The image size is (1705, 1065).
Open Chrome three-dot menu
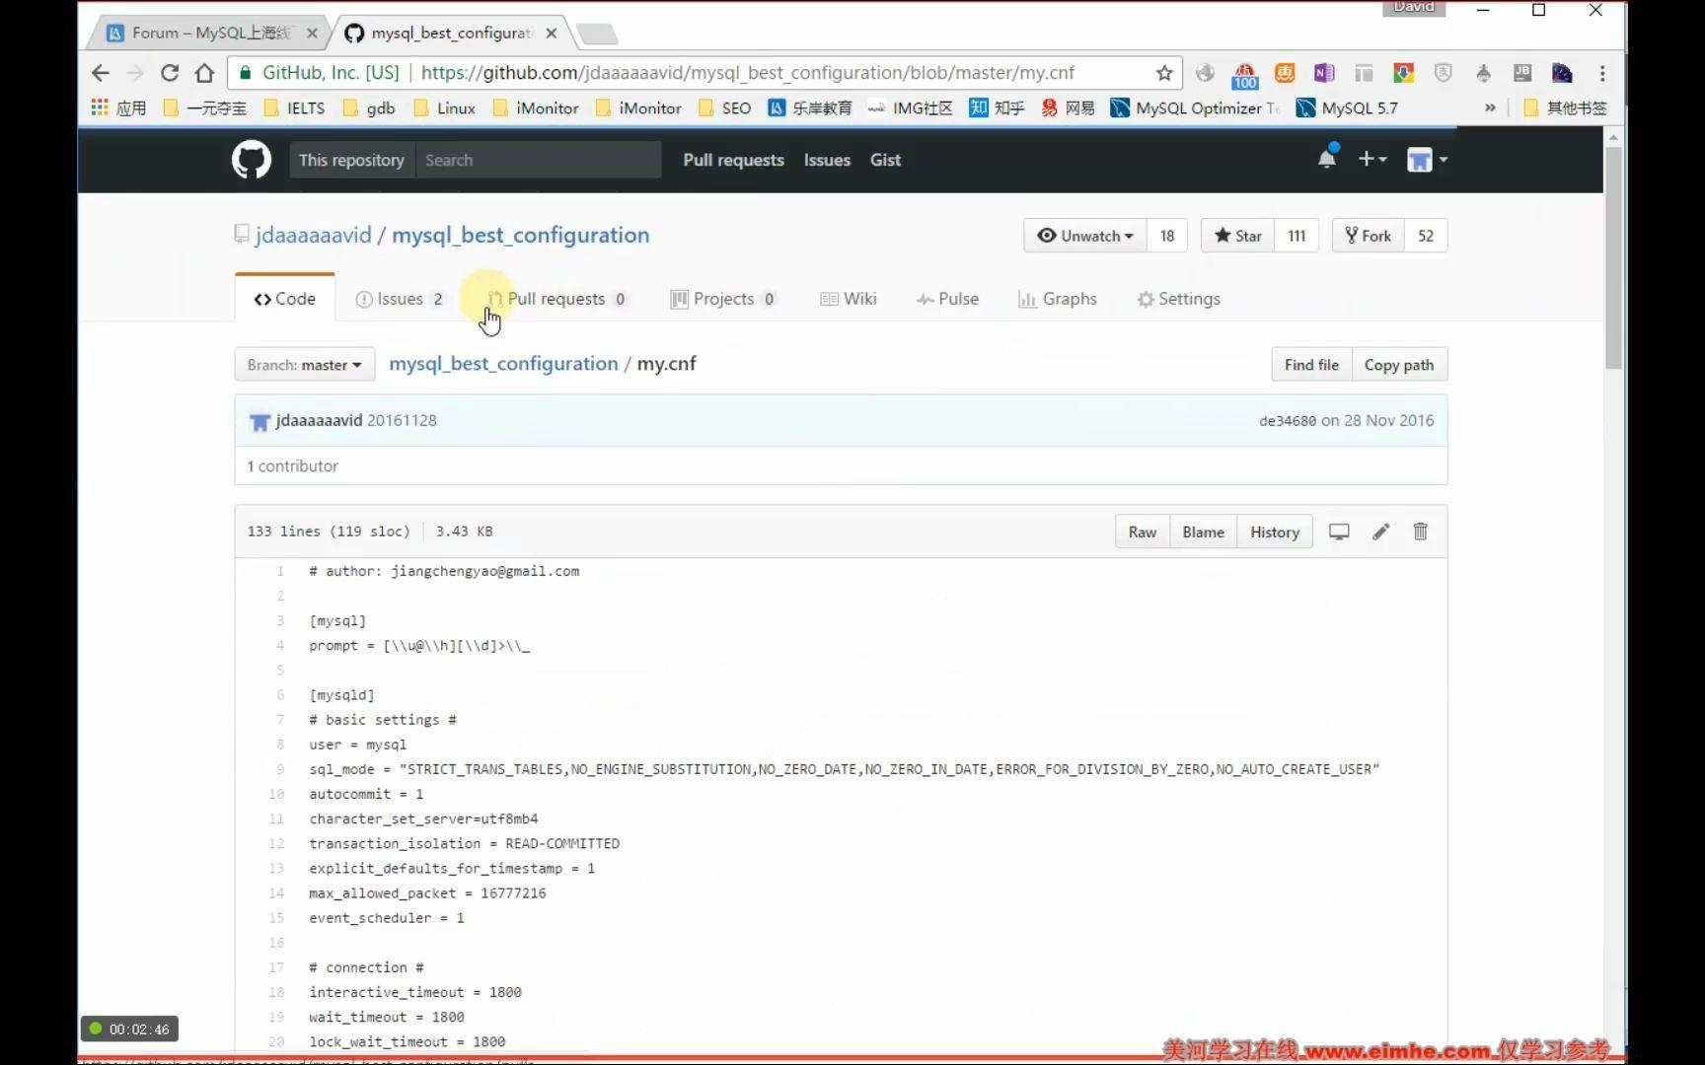(x=1602, y=73)
